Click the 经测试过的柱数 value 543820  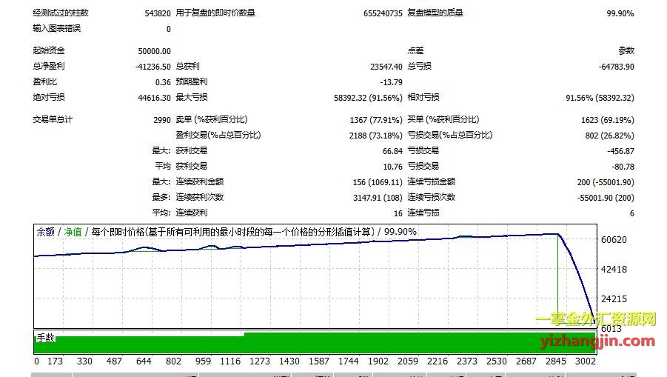pyautogui.click(x=157, y=13)
